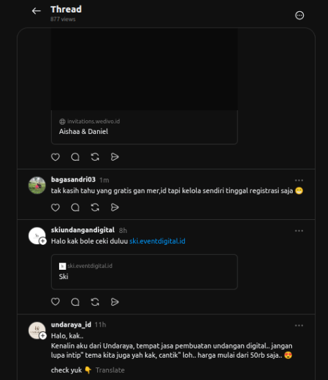The width and height of the screenshot is (328, 380).
Task: Open more menu on skiundangandigital's reply
Action: (x=299, y=231)
